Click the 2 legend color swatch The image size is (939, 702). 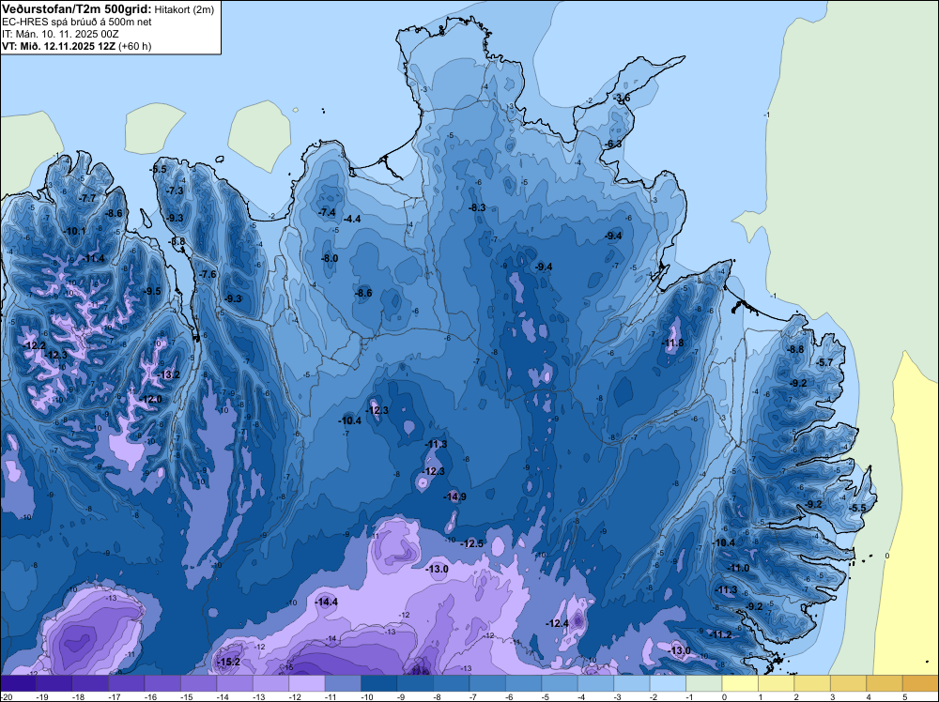(812, 682)
